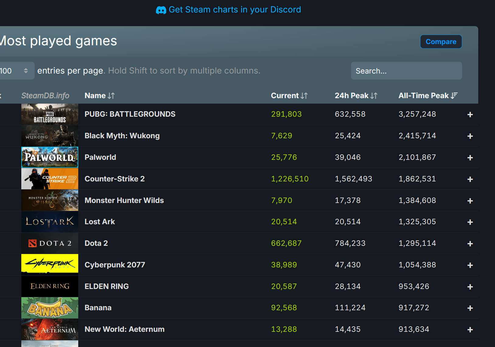Open the Black Myth: Wukong name link
Viewport: 495px width, 347px height.
122,136
